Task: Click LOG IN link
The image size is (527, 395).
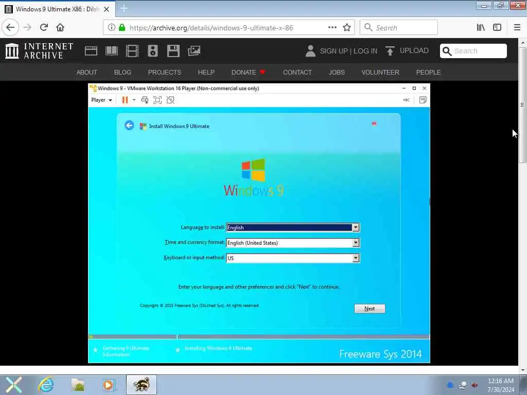Action: pyautogui.click(x=365, y=51)
